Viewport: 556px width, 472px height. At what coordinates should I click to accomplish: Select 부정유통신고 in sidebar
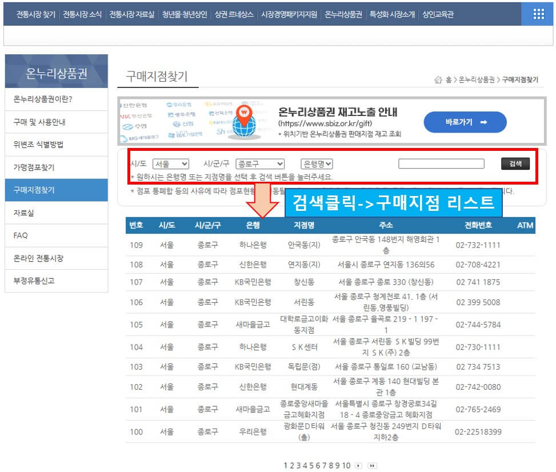(57, 281)
